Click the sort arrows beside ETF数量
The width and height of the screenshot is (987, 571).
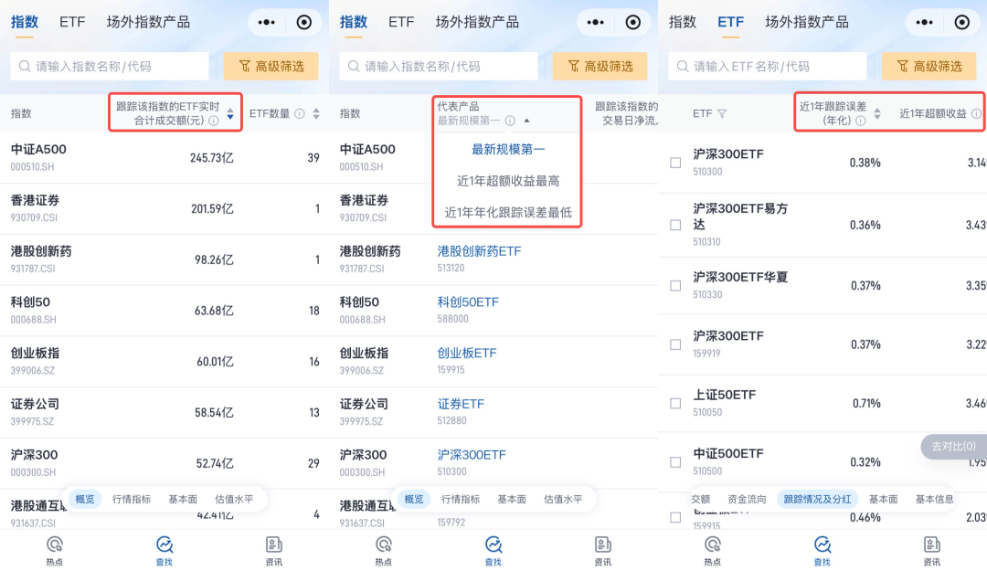(x=316, y=114)
